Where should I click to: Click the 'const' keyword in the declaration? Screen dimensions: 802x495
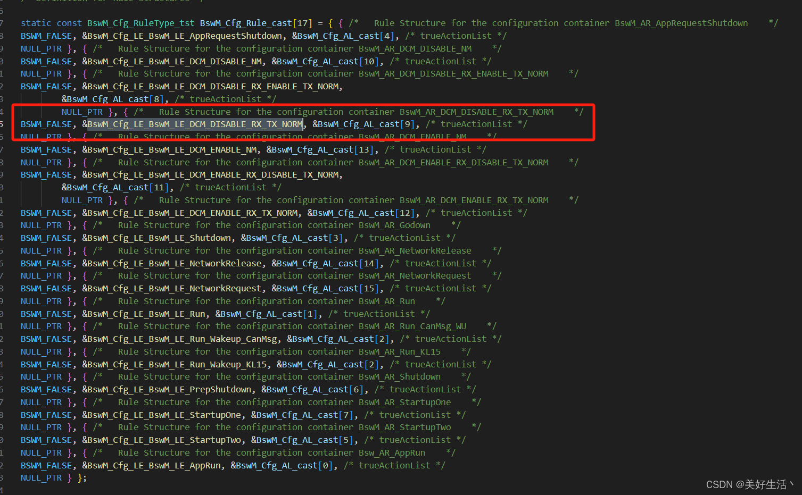click(x=69, y=23)
